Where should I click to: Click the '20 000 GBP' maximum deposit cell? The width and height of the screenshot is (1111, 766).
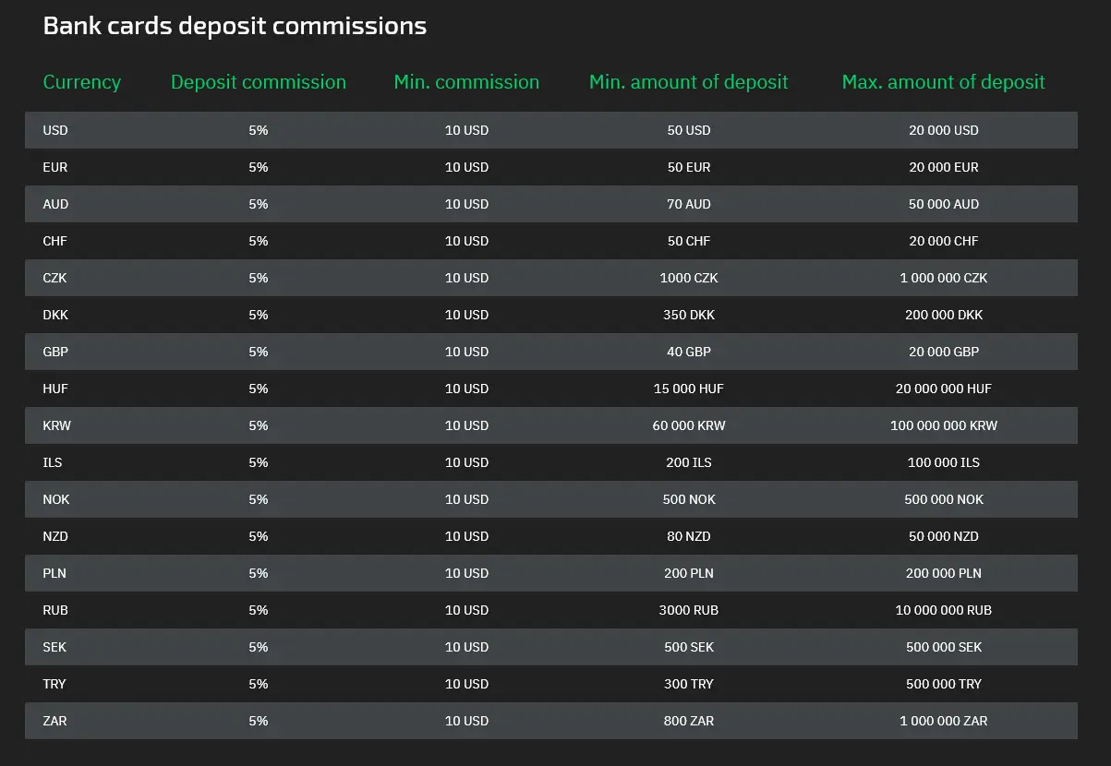(944, 352)
